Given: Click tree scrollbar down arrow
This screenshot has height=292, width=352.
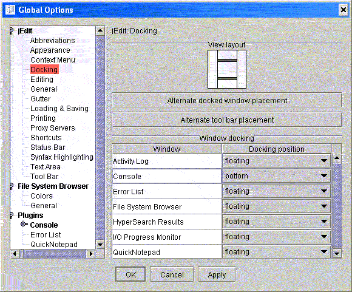Looking at the screenshot, I should [x=100, y=245].
